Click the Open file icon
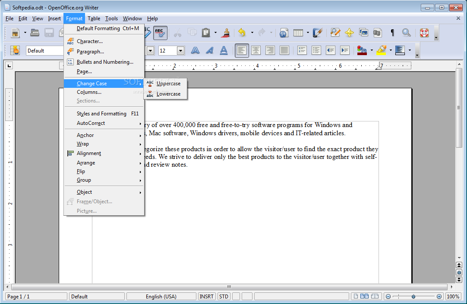The height and width of the screenshot is (304, 467). 35,33
